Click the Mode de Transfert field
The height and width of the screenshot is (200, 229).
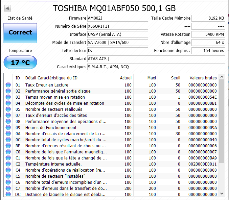point(117,43)
